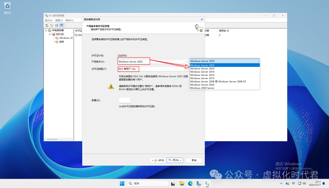
Task: Select the list view toolbar icon
Action: 57,25
